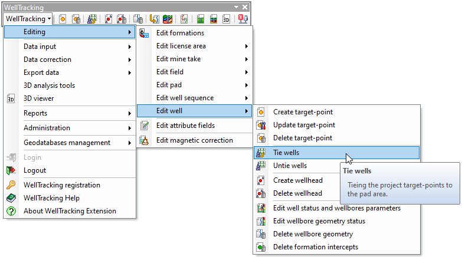Screen dimensions: 462x257
Task: Click the colored geologic layers toolbar icon
Action: (168, 19)
